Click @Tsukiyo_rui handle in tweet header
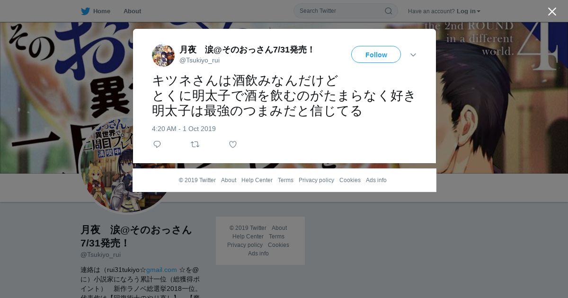This screenshot has width=568, height=298. tap(199, 60)
